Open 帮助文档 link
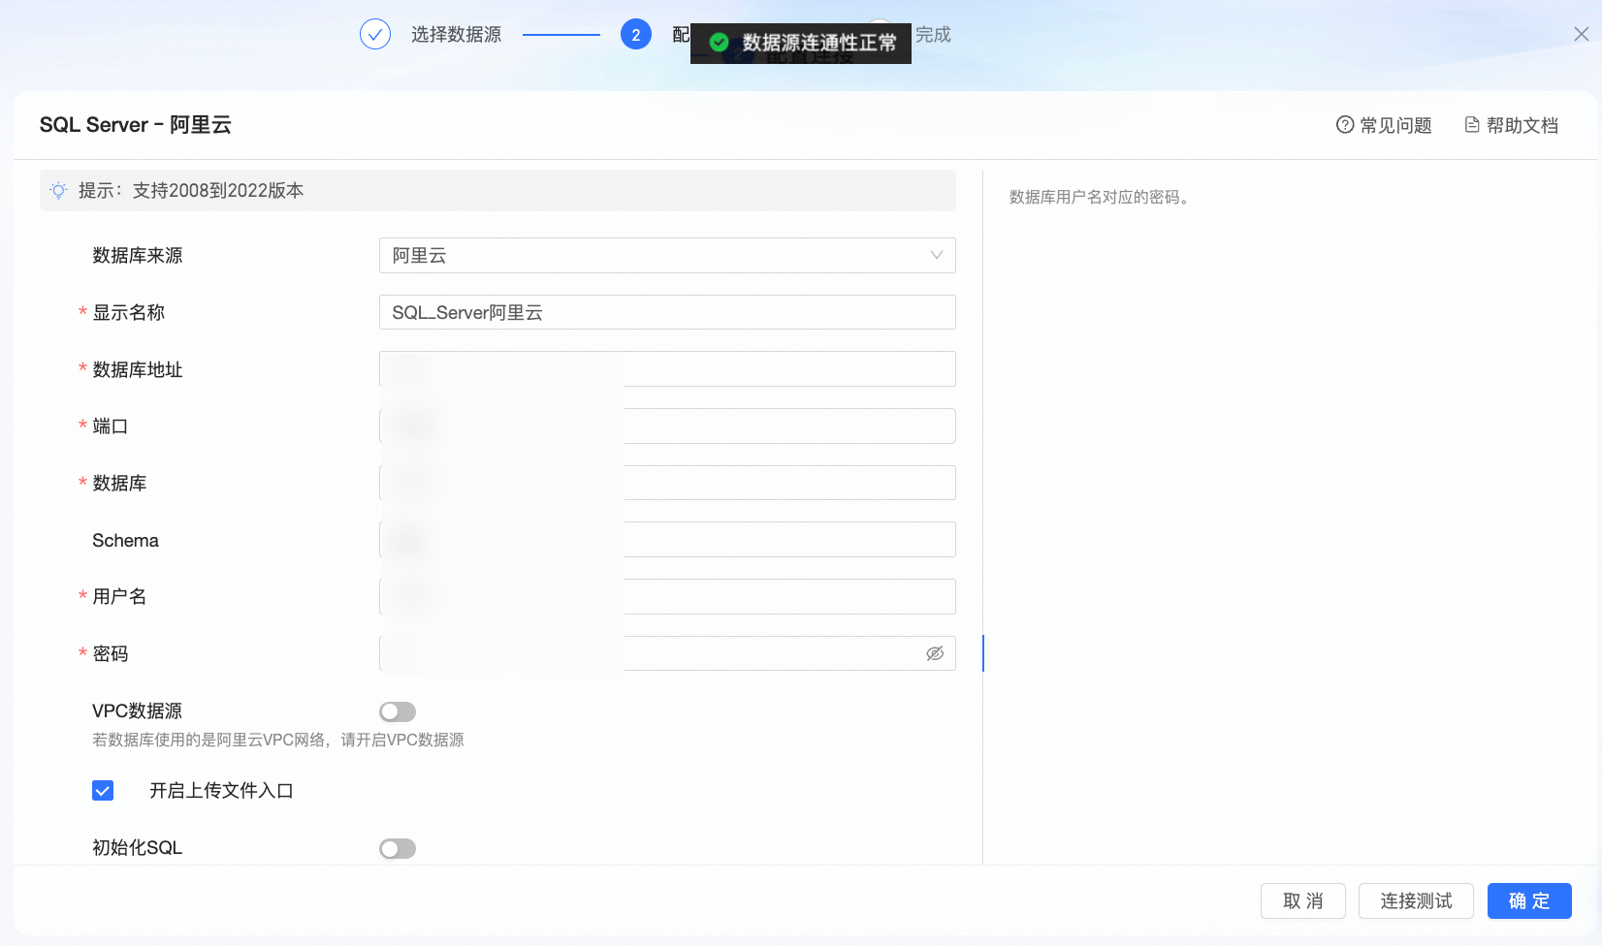 [1512, 125]
